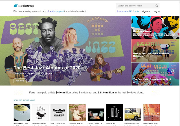This screenshot has width=180, height=126.
Task: Click the 'read more' button on jazz banner
Action: click(20, 81)
